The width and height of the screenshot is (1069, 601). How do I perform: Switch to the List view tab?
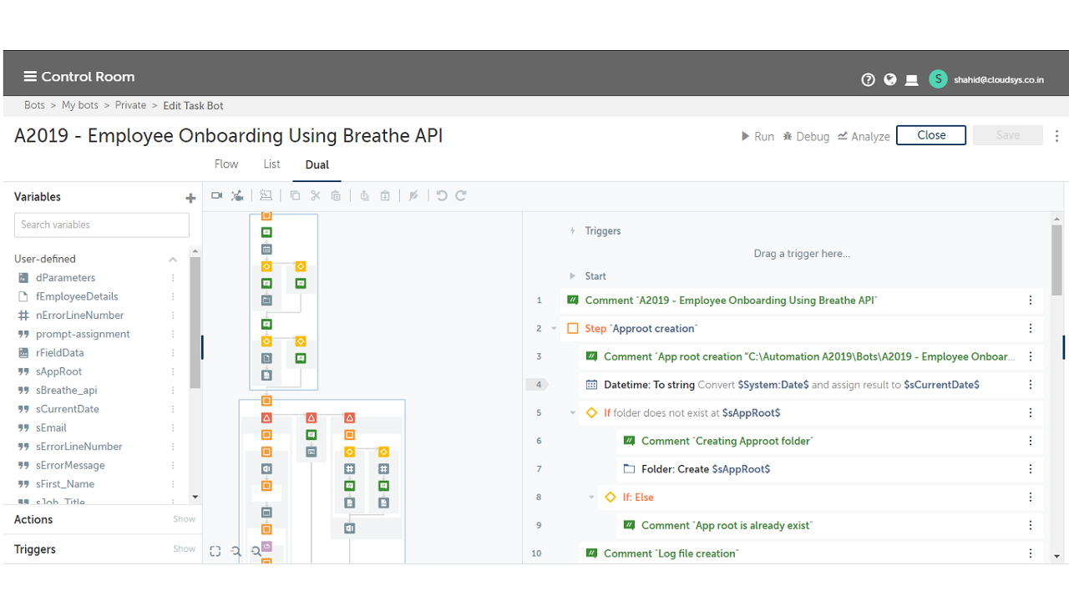pyautogui.click(x=271, y=164)
